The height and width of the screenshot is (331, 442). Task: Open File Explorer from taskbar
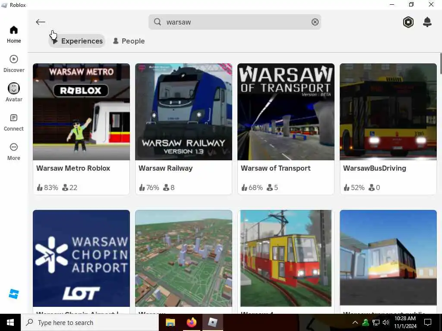point(170,322)
